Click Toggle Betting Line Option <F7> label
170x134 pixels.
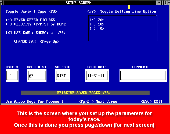point(122,11)
